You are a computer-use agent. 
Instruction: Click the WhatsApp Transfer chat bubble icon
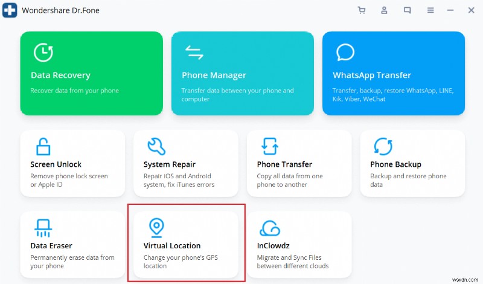pyautogui.click(x=345, y=53)
